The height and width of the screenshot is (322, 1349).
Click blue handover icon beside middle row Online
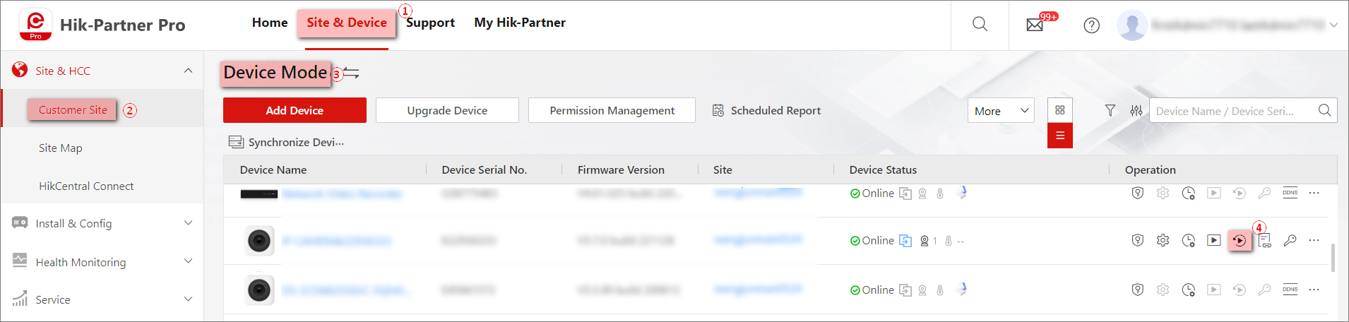pyautogui.click(x=905, y=241)
